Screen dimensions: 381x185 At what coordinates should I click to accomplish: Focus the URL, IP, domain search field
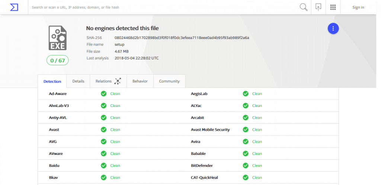pyautogui.click(x=164, y=7)
